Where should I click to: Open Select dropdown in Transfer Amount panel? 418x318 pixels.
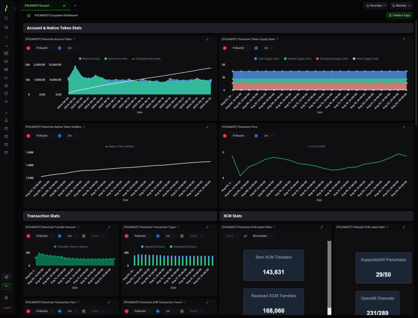click(x=98, y=236)
